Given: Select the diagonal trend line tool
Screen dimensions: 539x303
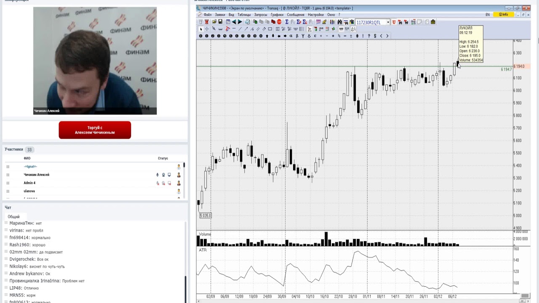Looking at the screenshot, I should 240,29.
